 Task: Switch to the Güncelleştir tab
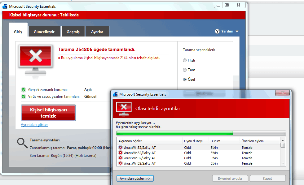44,32
